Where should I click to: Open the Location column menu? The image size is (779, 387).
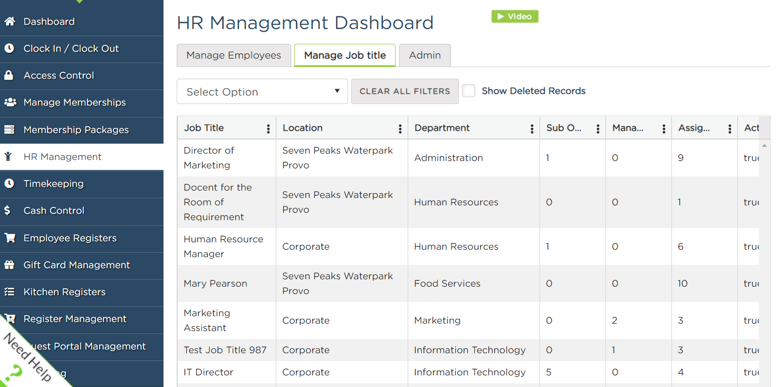[400, 129]
